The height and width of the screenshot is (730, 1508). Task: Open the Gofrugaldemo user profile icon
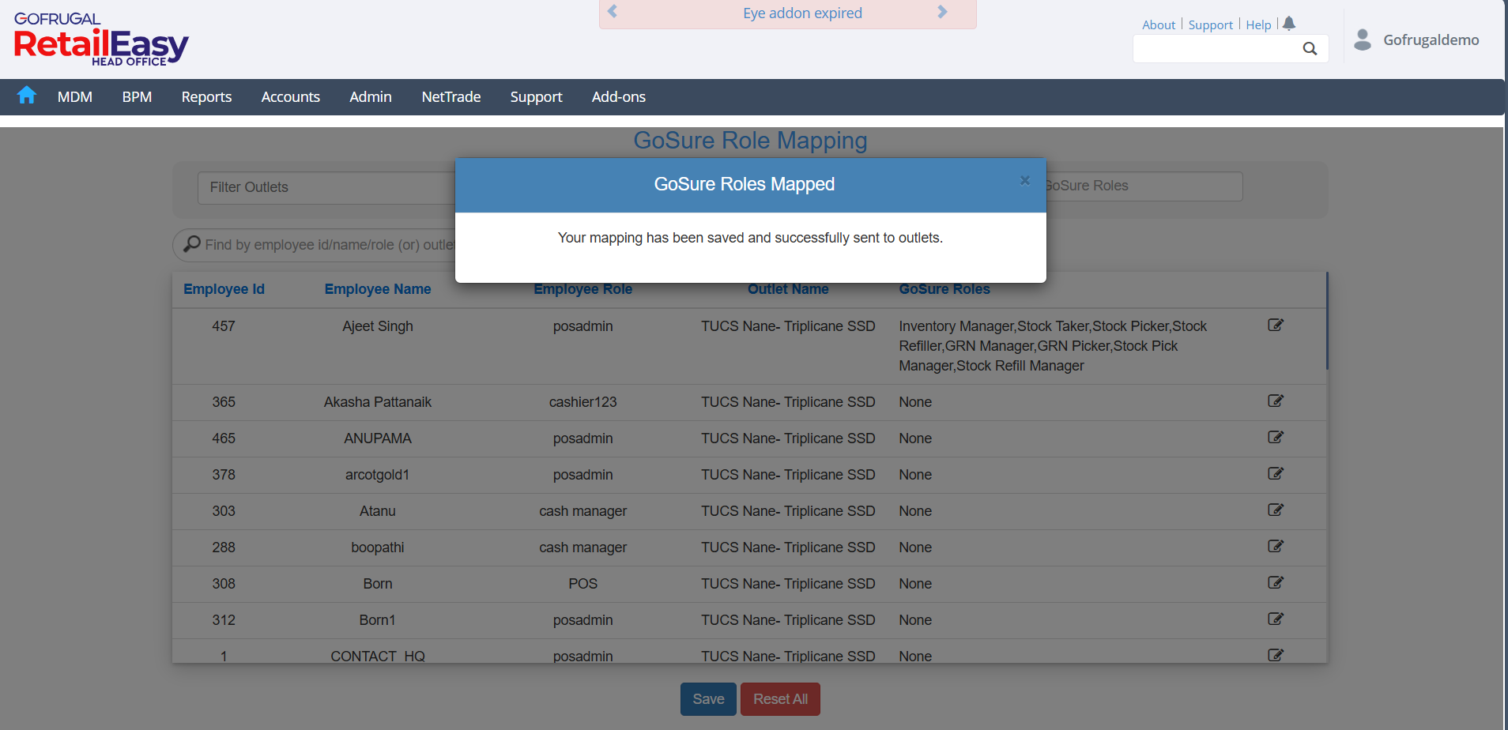click(x=1363, y=40)
